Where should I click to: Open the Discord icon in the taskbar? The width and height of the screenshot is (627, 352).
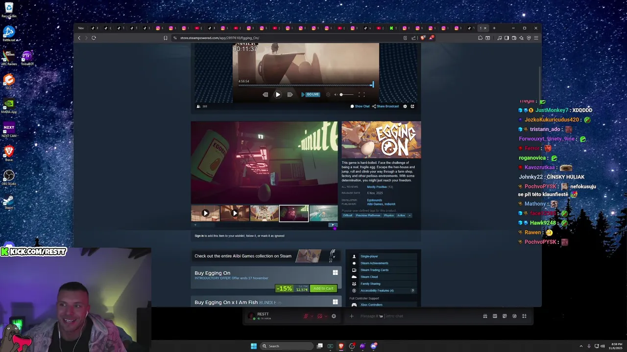coord(374,346)
